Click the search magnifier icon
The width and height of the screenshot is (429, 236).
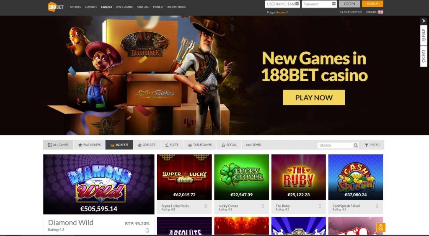coord(355,145)
